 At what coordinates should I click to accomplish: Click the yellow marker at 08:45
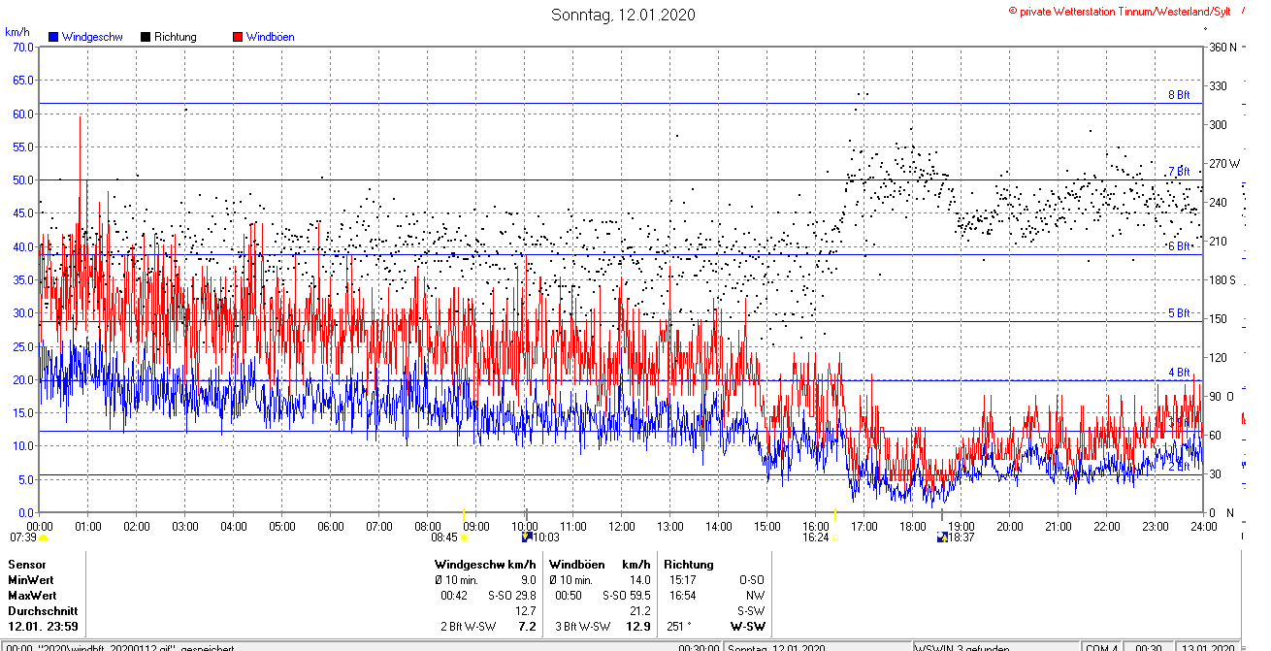pyautogui.click(x=465, y=537)
